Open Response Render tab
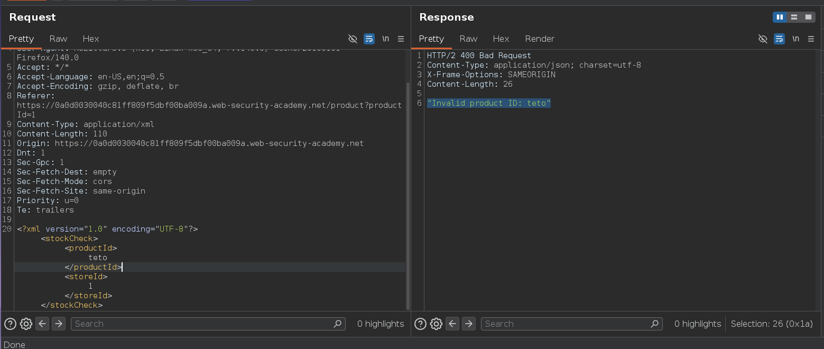Image resolution: width=824 pixels, height=349 pixels. 540,39
